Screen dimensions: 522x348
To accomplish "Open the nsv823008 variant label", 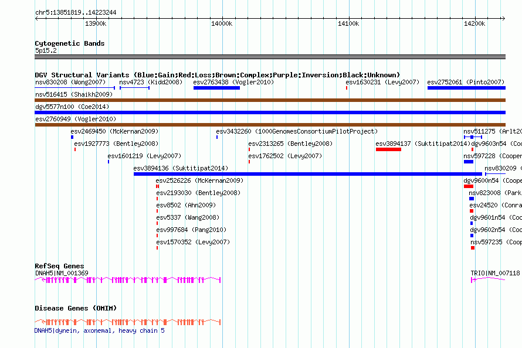I will click(496, 193).
